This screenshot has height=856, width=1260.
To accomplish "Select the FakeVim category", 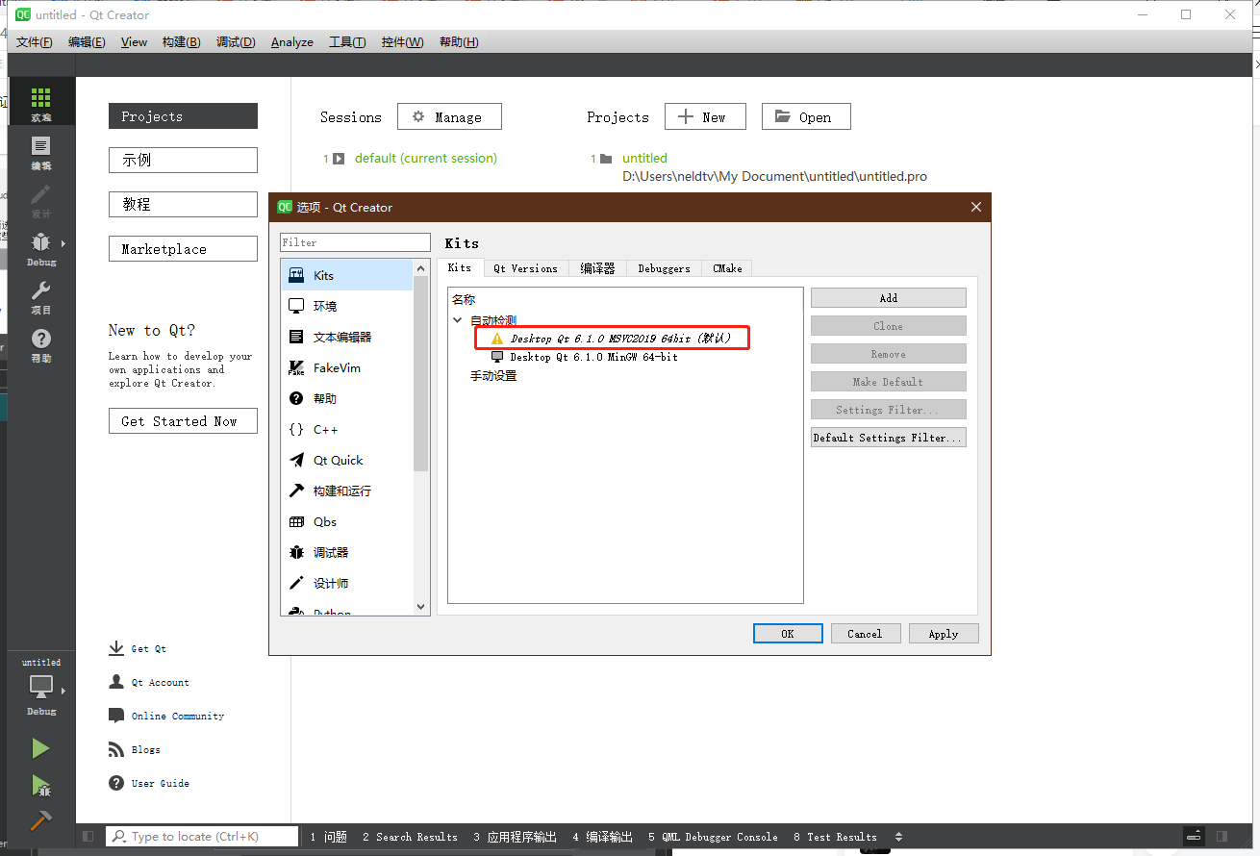I will (347, 367).
